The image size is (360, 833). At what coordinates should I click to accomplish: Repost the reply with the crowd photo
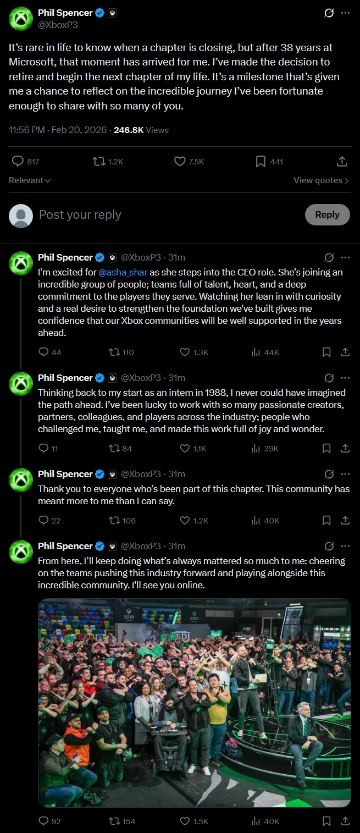pyautogui.click(x=114, y=821)
